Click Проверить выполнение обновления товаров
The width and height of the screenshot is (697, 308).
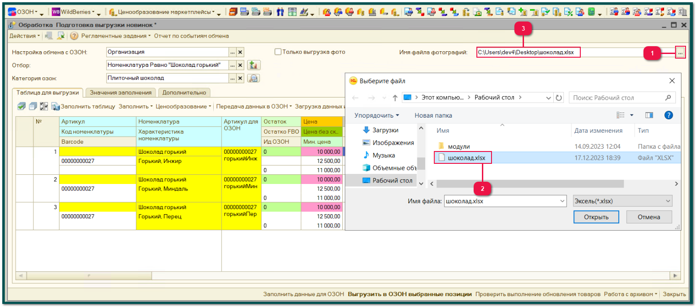coord(538,294)
